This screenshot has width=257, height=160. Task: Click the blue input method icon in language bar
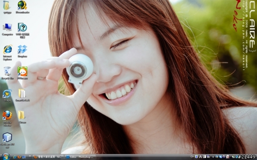click(196, 157)
